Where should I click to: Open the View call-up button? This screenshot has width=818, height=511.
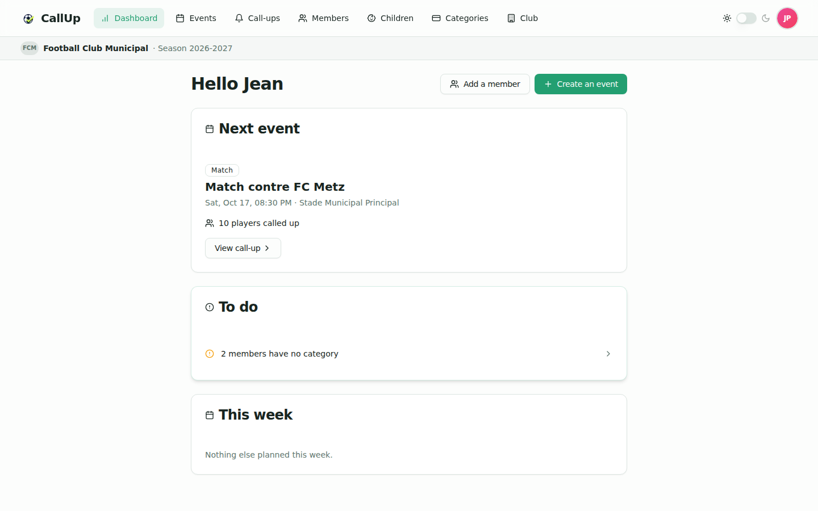(x=243, y=248)
